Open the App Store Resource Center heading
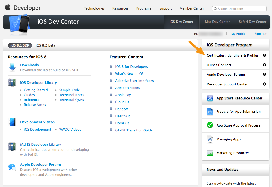This screenshot has height=187, width=272. pyautogui.click(x=239, y=98)
